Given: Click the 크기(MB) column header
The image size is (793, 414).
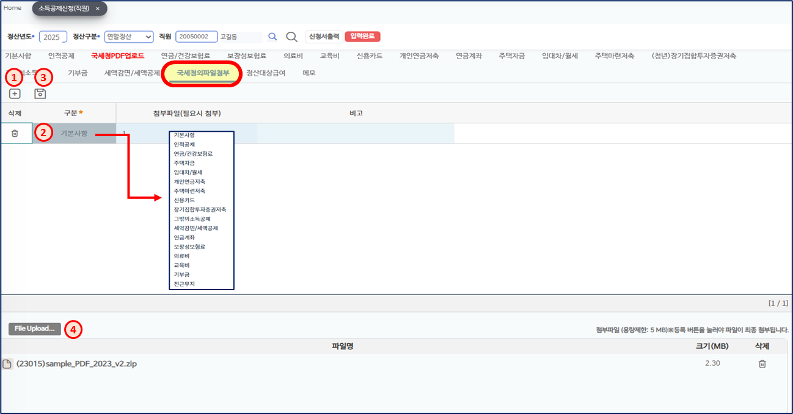Looking at the screenshot, I should pos(712,346).
